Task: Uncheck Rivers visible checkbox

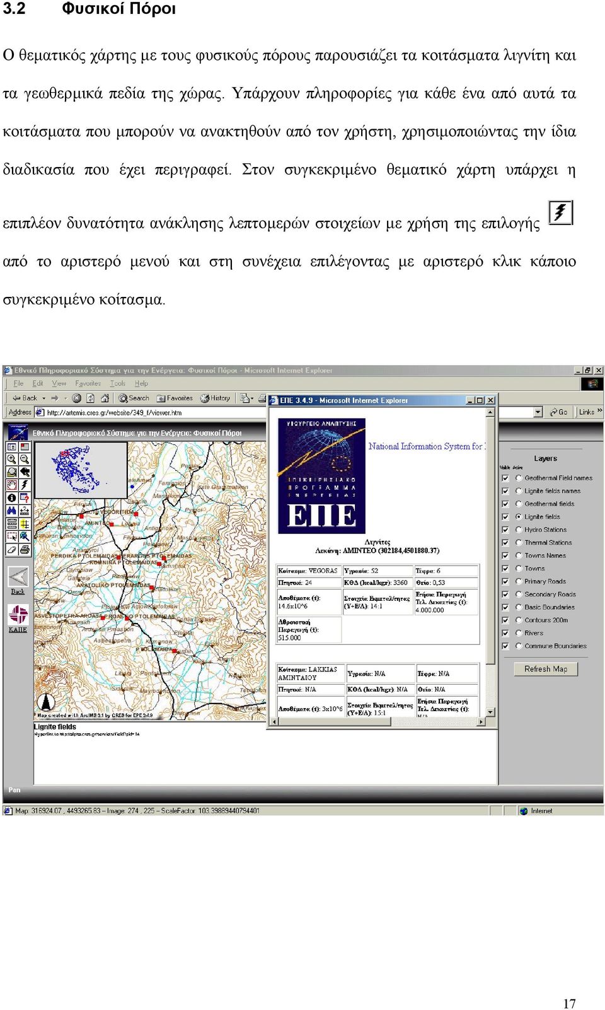Action: (x=505, y=633)
